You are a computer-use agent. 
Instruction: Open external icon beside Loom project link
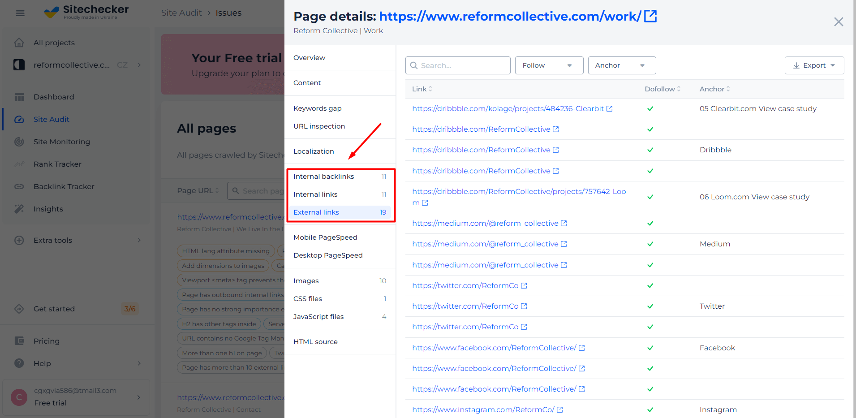[425, 203]
